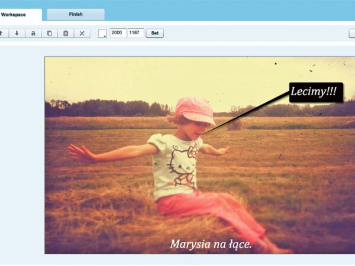Select the 'Lecimy!!!' speech bubble

(x=316, y=93)
